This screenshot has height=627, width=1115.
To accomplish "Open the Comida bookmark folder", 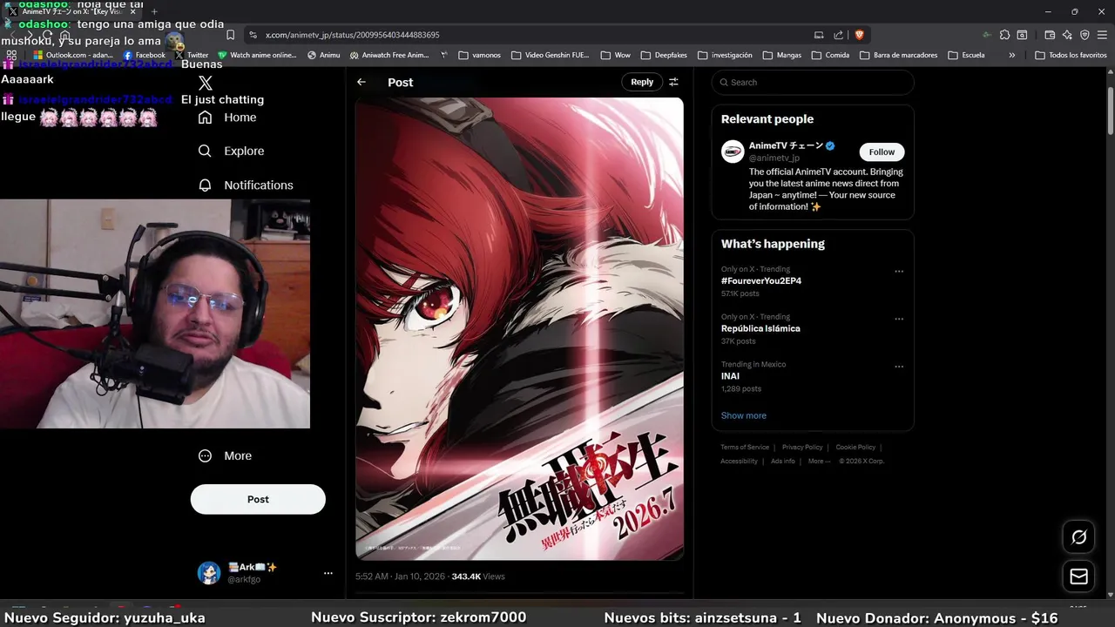I will click(x=831, y=55).
